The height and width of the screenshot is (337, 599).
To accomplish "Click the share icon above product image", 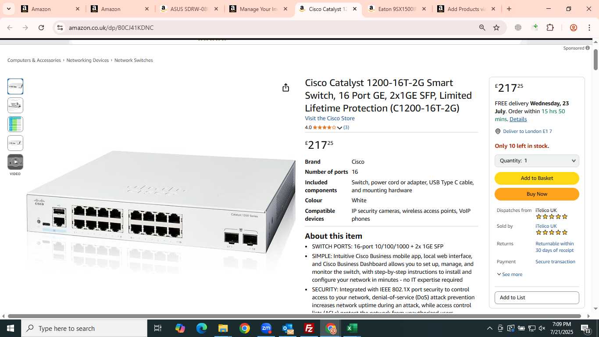I will pyautogui.click(x=285, y=88).
